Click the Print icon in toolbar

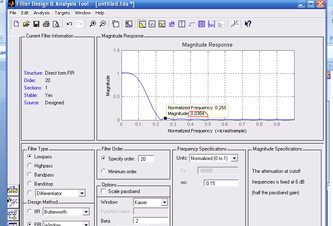(x=46, y=24)
